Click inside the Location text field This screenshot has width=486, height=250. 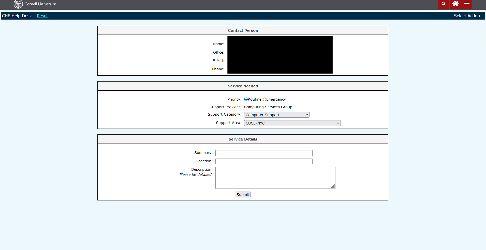point(263,161)
